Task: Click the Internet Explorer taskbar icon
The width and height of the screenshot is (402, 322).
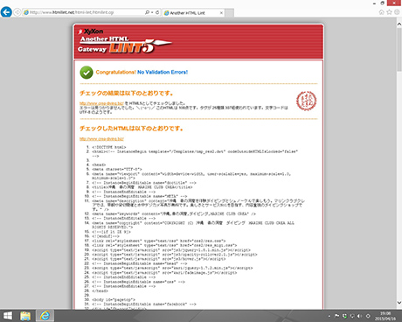Action: (x=45, y=316)
